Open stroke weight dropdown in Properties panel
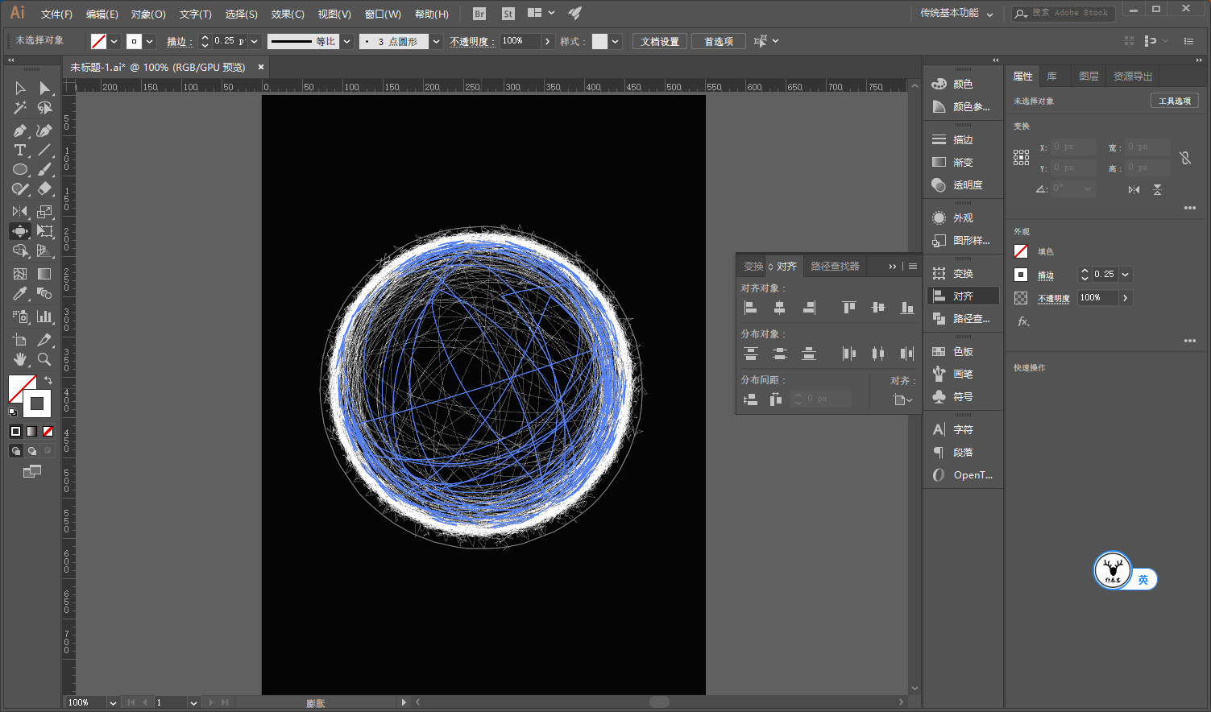 click(1126, 275)
